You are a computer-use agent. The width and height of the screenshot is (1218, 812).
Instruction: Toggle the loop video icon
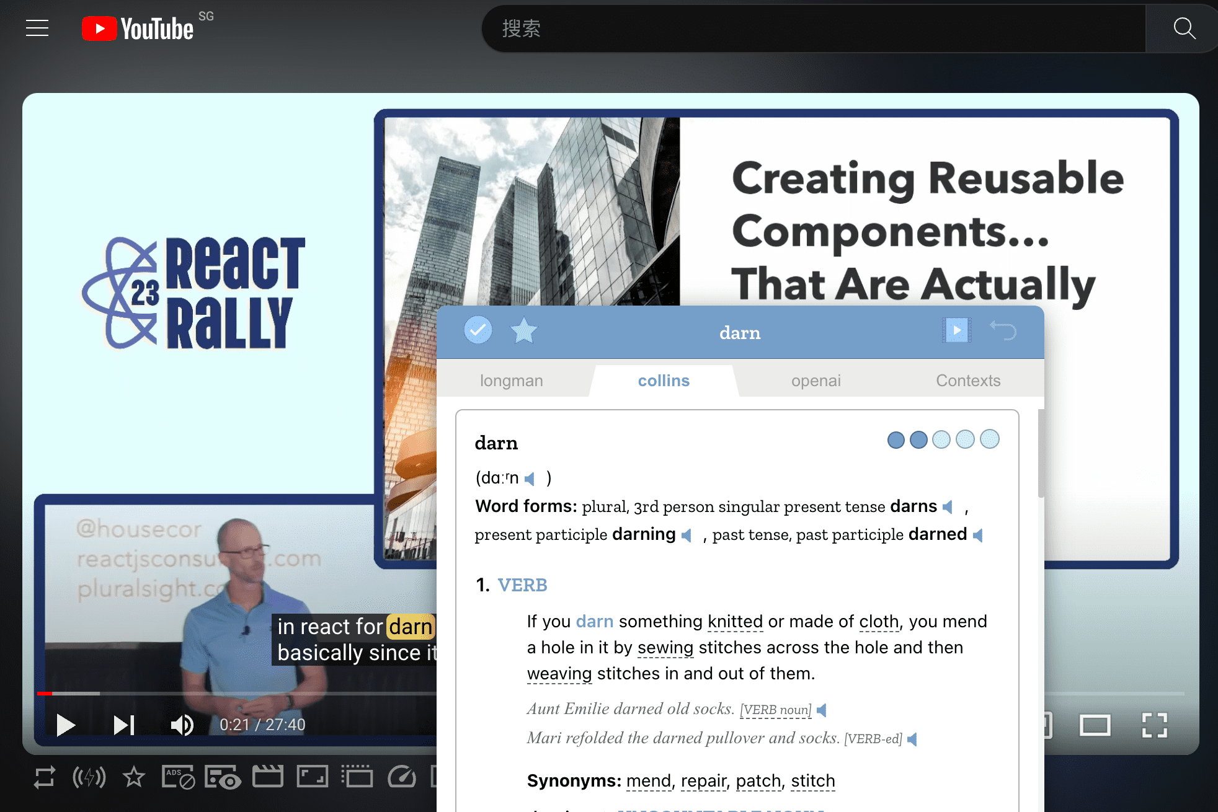44,777
